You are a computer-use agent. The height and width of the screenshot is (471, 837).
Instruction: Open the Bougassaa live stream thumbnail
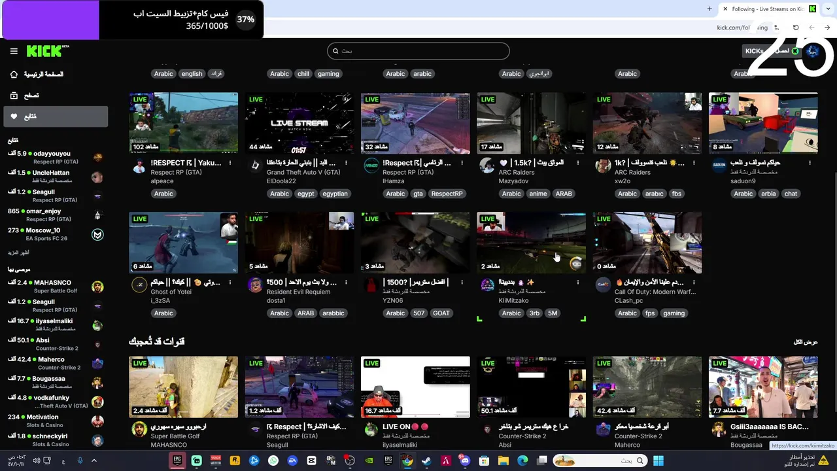click(763, 387)
